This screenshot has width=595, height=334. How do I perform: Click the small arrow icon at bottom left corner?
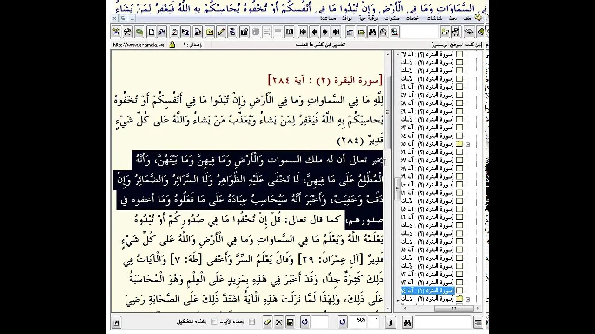pos(116,322)
